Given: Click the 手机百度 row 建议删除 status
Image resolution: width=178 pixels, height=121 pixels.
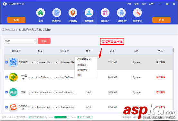Looking at the screenshot, I should point(161,62).
